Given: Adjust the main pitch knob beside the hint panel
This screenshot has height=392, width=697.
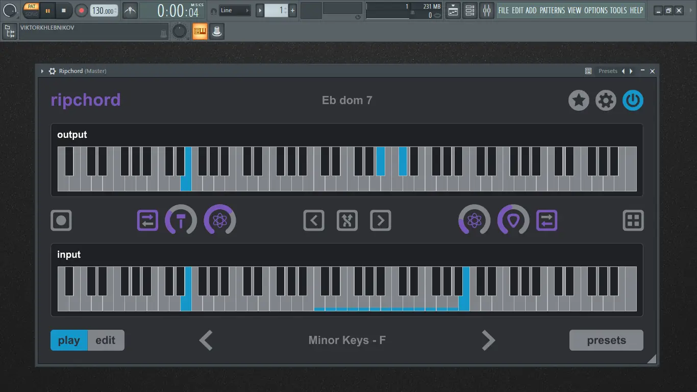Looking at the screenshot, I should tap(180, 32).
